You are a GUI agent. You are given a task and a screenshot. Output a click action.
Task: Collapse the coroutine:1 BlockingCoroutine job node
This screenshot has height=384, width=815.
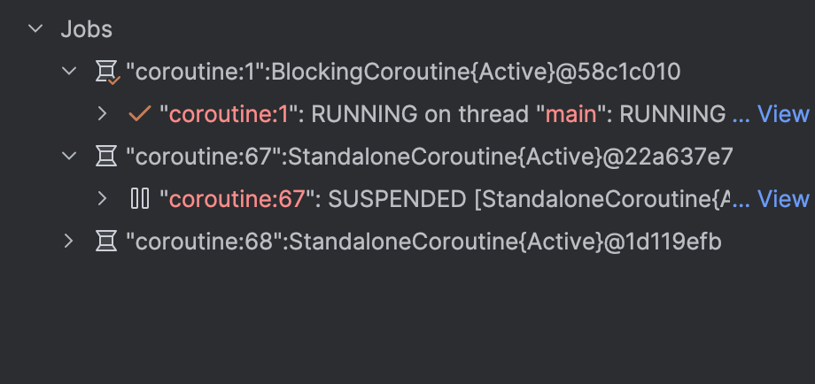[x=70, y=72]
